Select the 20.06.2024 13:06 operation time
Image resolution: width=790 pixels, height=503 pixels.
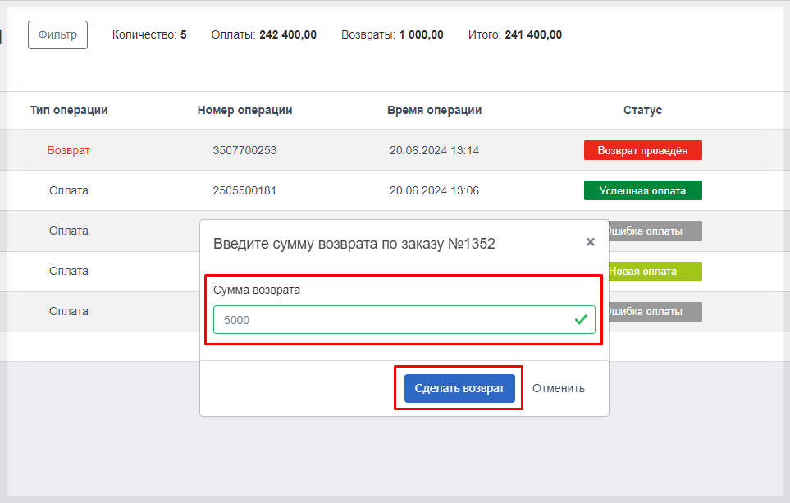[434, 190]
